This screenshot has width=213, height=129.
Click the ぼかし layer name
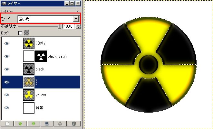click(40, 43)
